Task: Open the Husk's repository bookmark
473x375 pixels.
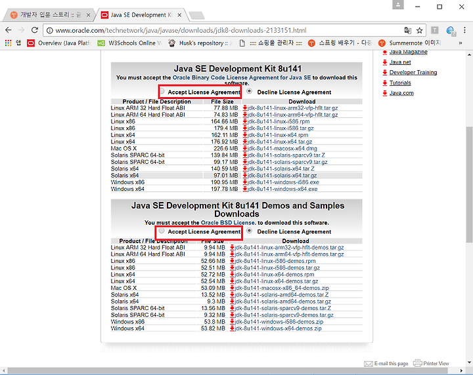Action: [200, 43]
